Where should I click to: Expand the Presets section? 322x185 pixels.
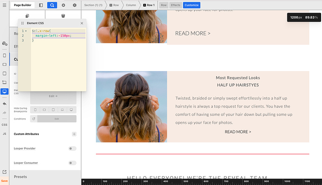45,177
